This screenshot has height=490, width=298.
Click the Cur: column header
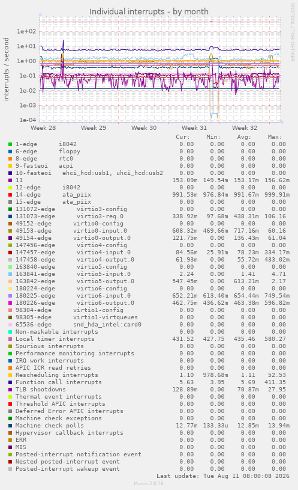click(183, 137)
